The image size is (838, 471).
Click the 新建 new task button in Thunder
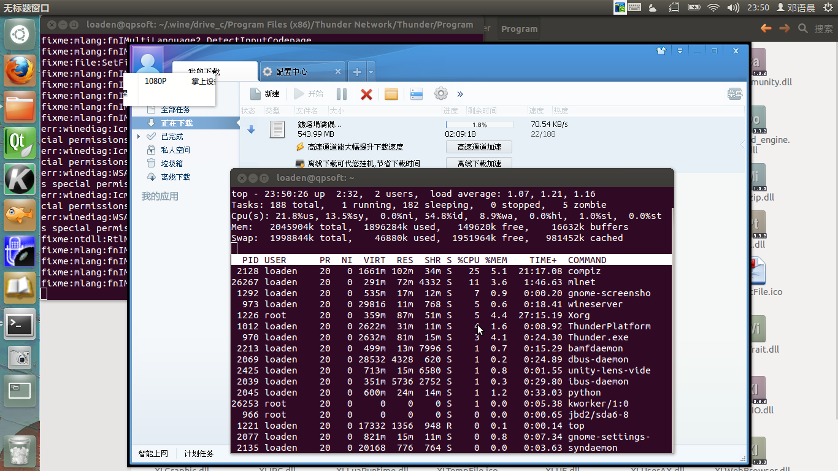265,94
